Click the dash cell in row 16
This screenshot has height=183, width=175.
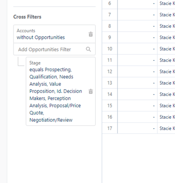point(137,117)
